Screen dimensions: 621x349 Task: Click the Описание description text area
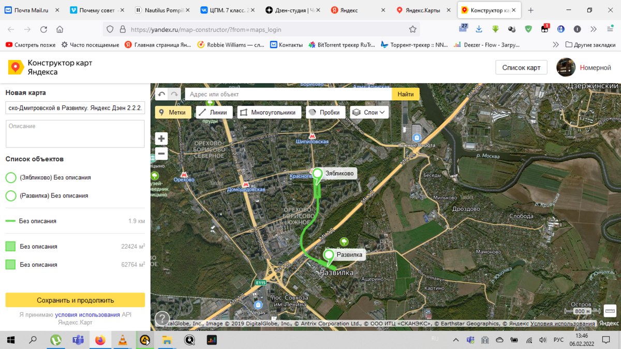(x=75, y=134)
